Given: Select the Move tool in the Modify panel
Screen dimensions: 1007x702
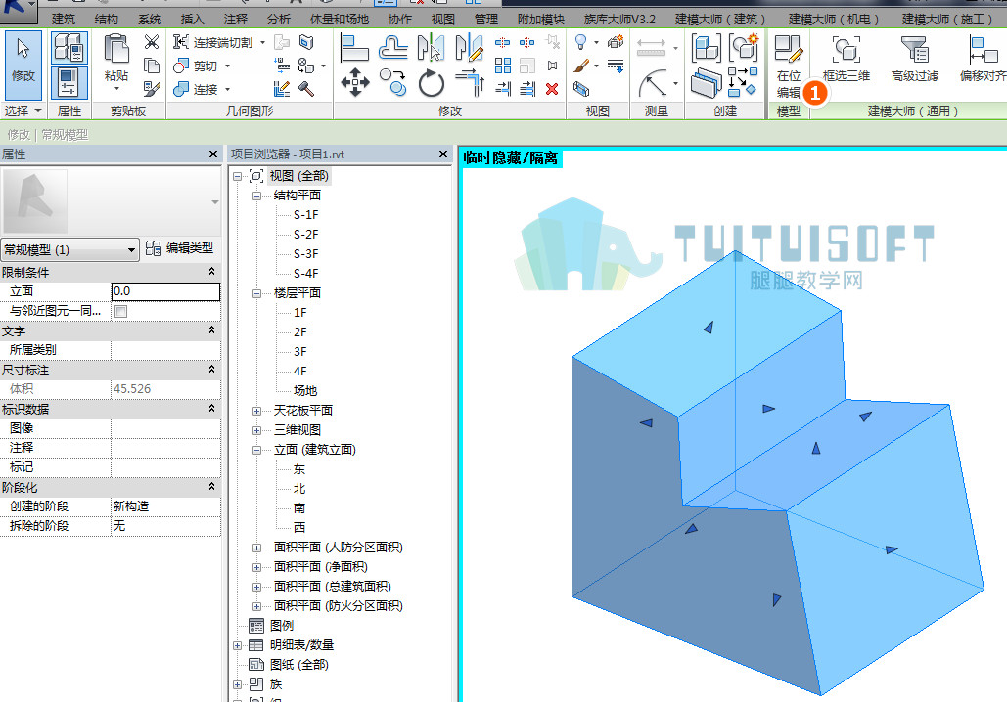Looking at the screenshot, I should click(x=355, y=83).
